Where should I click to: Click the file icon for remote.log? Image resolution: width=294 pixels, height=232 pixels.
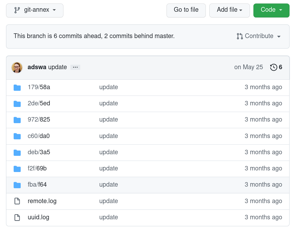[x=17, y=201]
